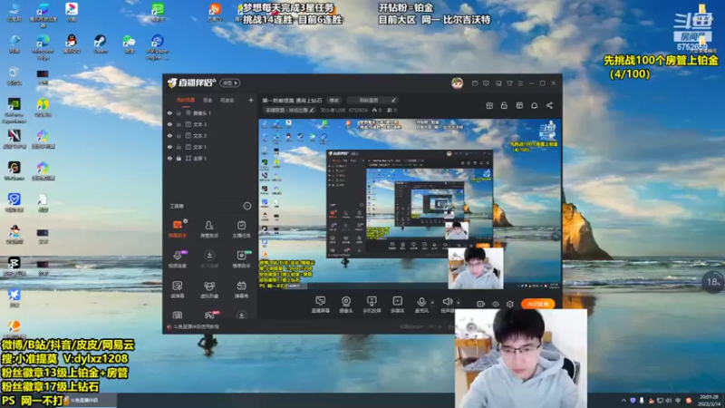Add a screen capture source from bottom bar
The width and height of the screenshot is (725, 408).
[320, 305]
